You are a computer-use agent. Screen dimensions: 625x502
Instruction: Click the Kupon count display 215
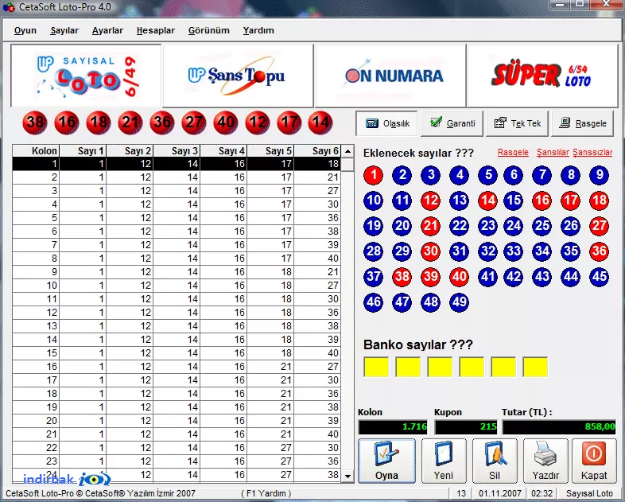[466, 427]
